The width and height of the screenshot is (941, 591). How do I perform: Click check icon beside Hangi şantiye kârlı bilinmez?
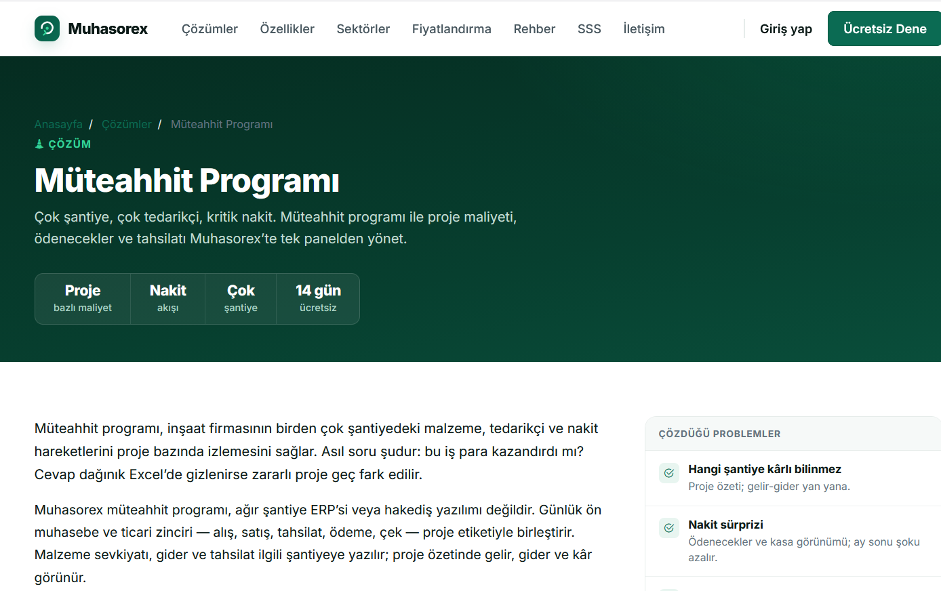(x=669, y=473)
